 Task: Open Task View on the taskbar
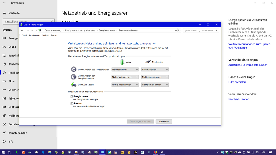[9, 152]
